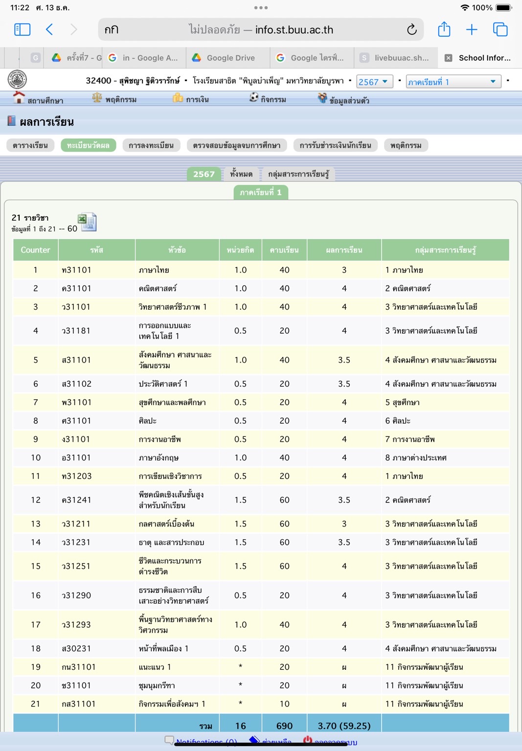The width and height of the screenshot is (522, 751).
Task: Click subject สุขศึกษาและพลศึกษา
Action: click(x=172, y=403)
